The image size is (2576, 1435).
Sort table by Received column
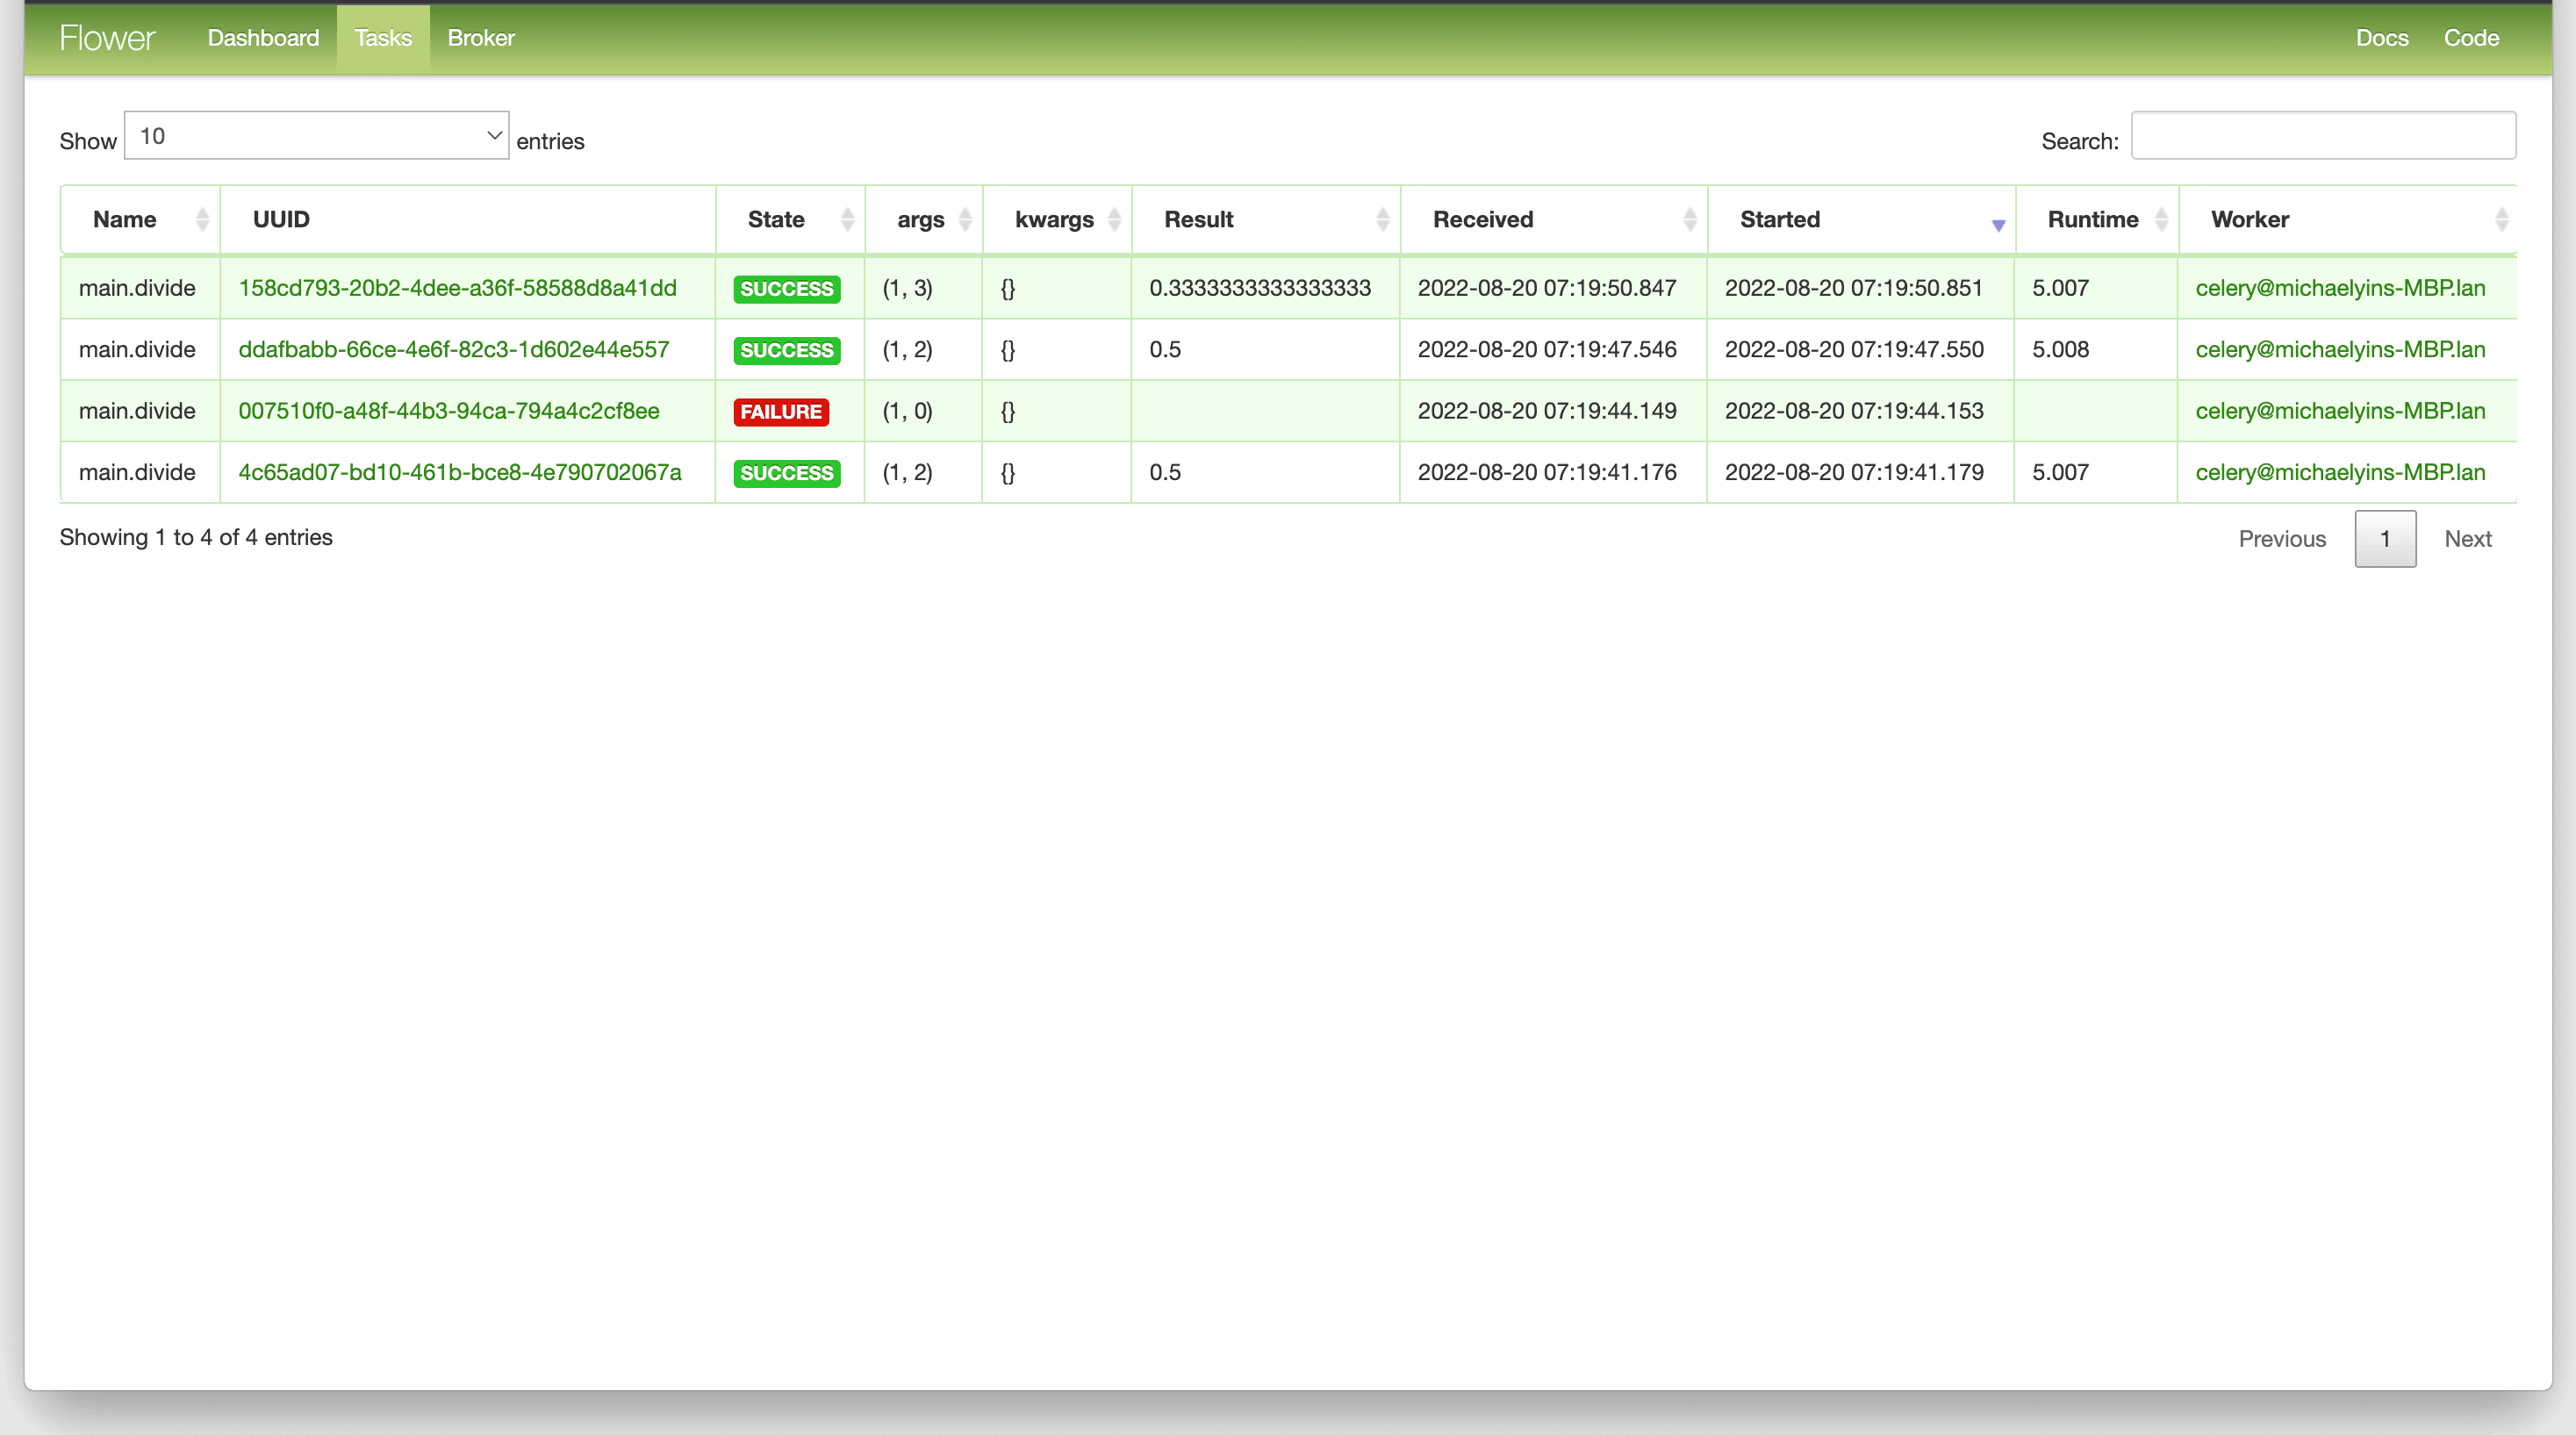tap(1554, 219)
